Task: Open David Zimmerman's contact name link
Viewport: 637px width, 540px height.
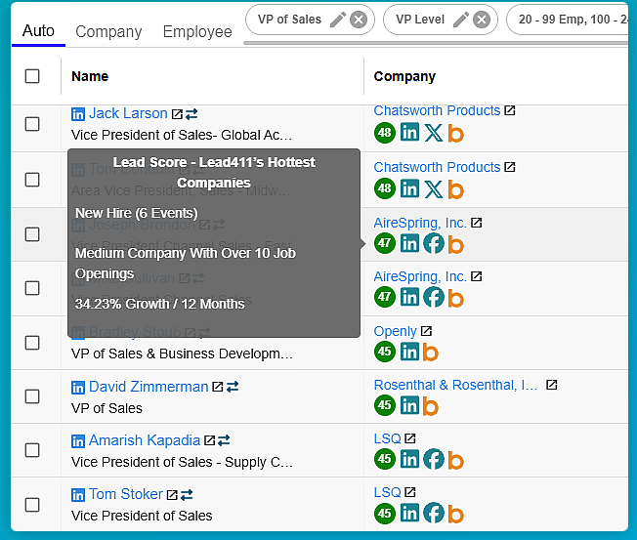Action: click(x=149, y=387)
